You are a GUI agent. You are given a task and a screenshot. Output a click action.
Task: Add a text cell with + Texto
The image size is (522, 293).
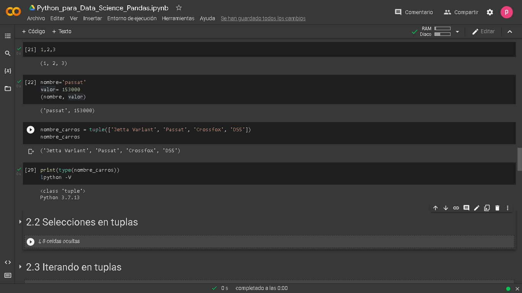(62, 31)
